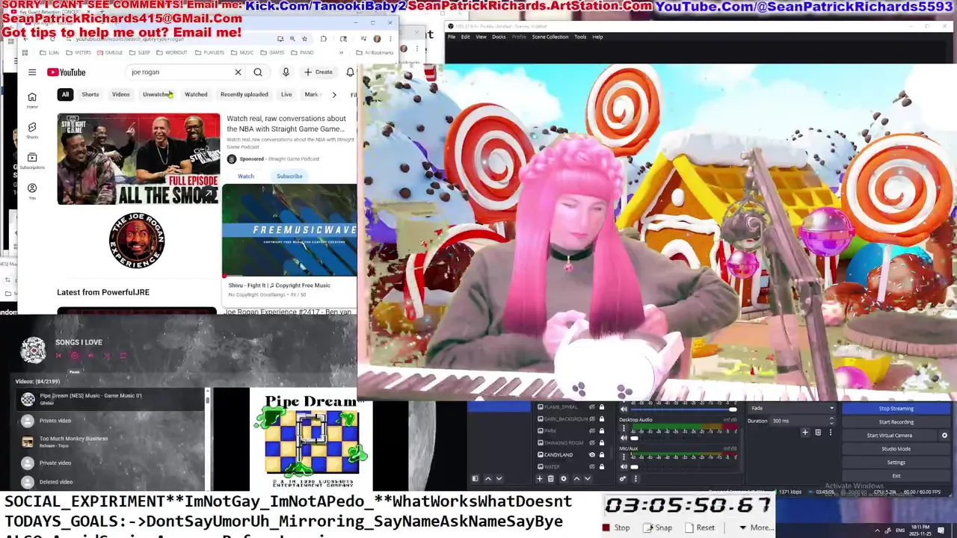Screen dimensions: 957x538
Task: Bookmark page with Chrome star icon
Action: (x=304, y=39)
